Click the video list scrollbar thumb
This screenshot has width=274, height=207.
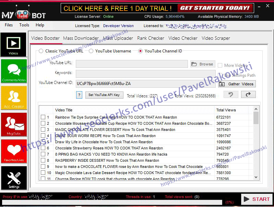[x=256, y=118]
